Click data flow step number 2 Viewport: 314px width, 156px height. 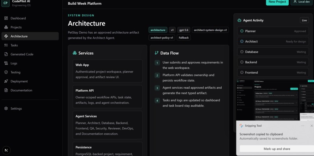tap(157, 75)
